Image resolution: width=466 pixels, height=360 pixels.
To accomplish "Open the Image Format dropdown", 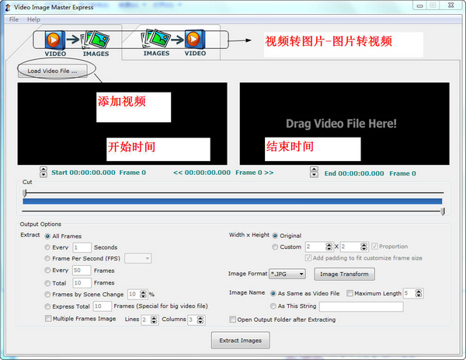I will [287, 274].
